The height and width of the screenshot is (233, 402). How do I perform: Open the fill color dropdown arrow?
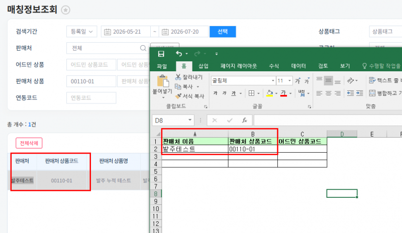[276, 93]
